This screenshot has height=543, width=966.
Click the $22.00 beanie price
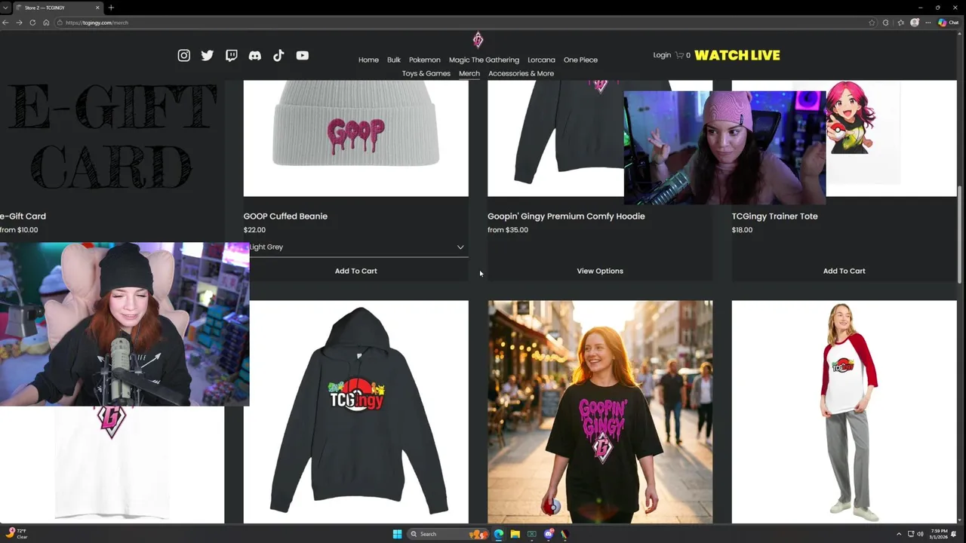pos(254,230)
